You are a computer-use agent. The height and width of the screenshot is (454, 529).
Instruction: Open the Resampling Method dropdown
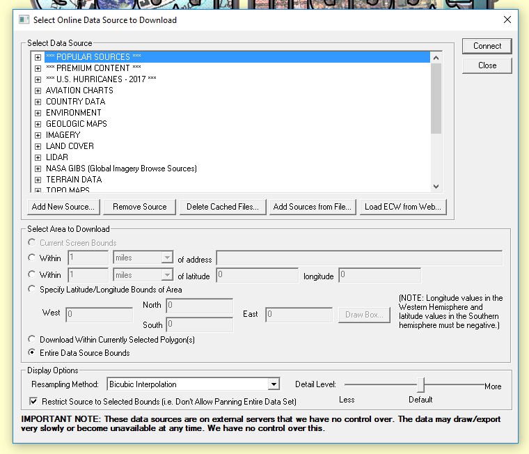pyautogui.click(x=274, y=384)
